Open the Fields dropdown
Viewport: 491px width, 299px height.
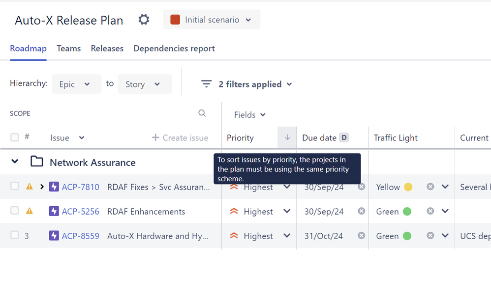coord(249,115)
